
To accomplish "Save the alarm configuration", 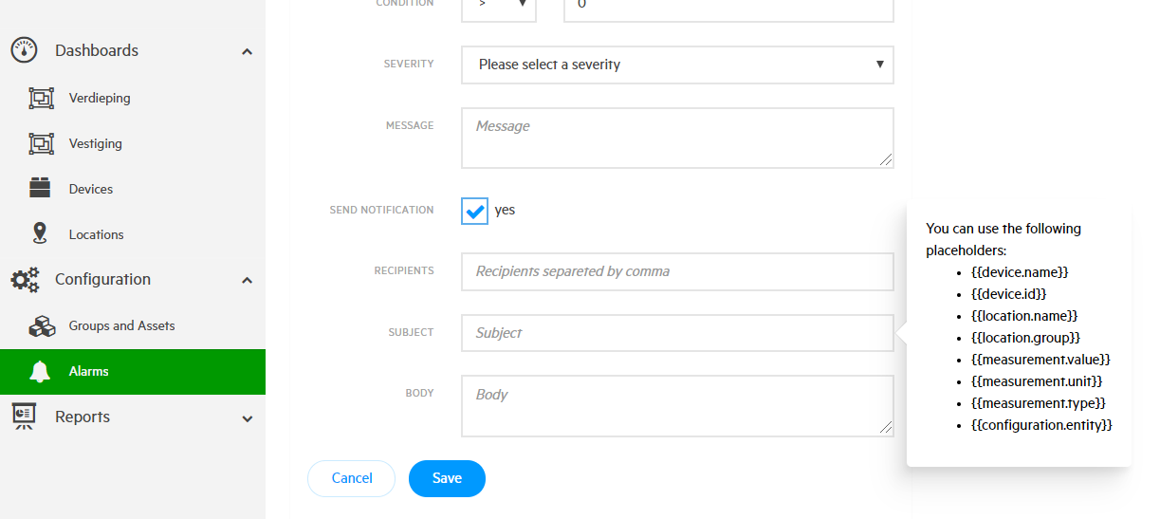I will pos(447,478).
